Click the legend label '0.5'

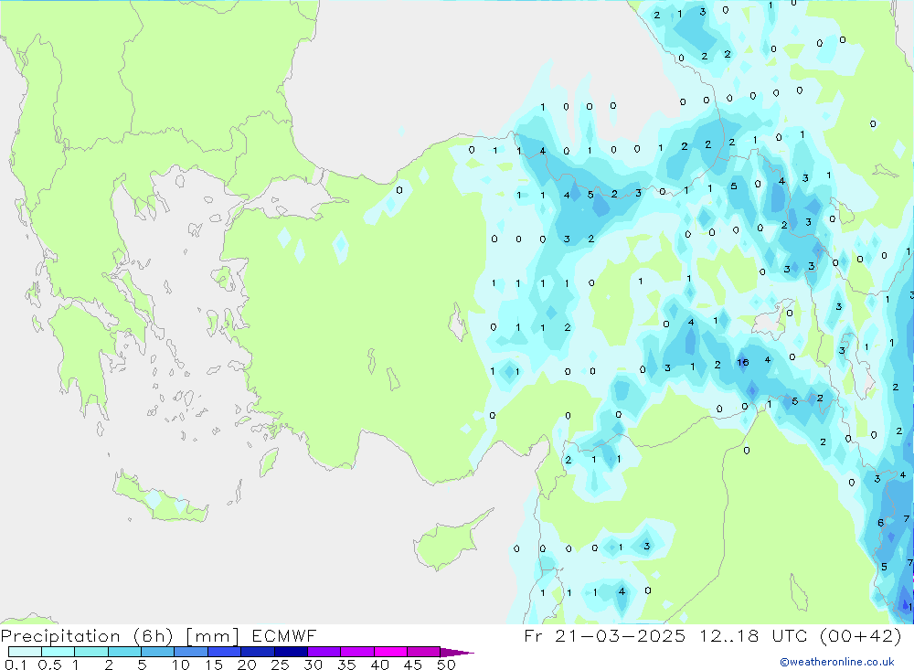pyautogui.click(x=49, y=665)
